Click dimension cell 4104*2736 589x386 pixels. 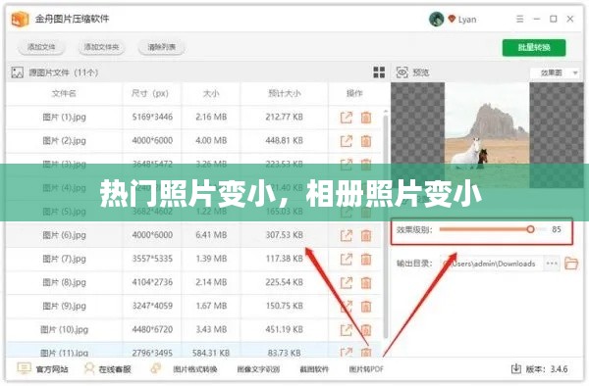[x=152, y=282]
